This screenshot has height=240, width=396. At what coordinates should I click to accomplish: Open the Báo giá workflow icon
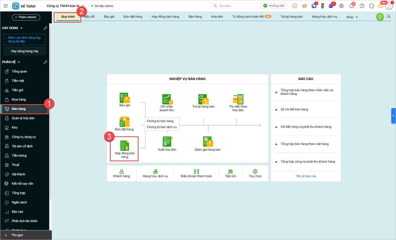pyautogui.click(x=125, y=98)
